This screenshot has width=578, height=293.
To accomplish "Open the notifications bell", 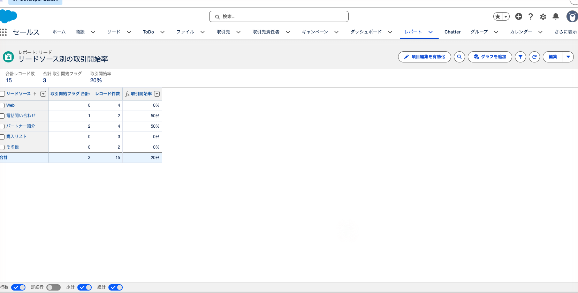I will [556, 16].
